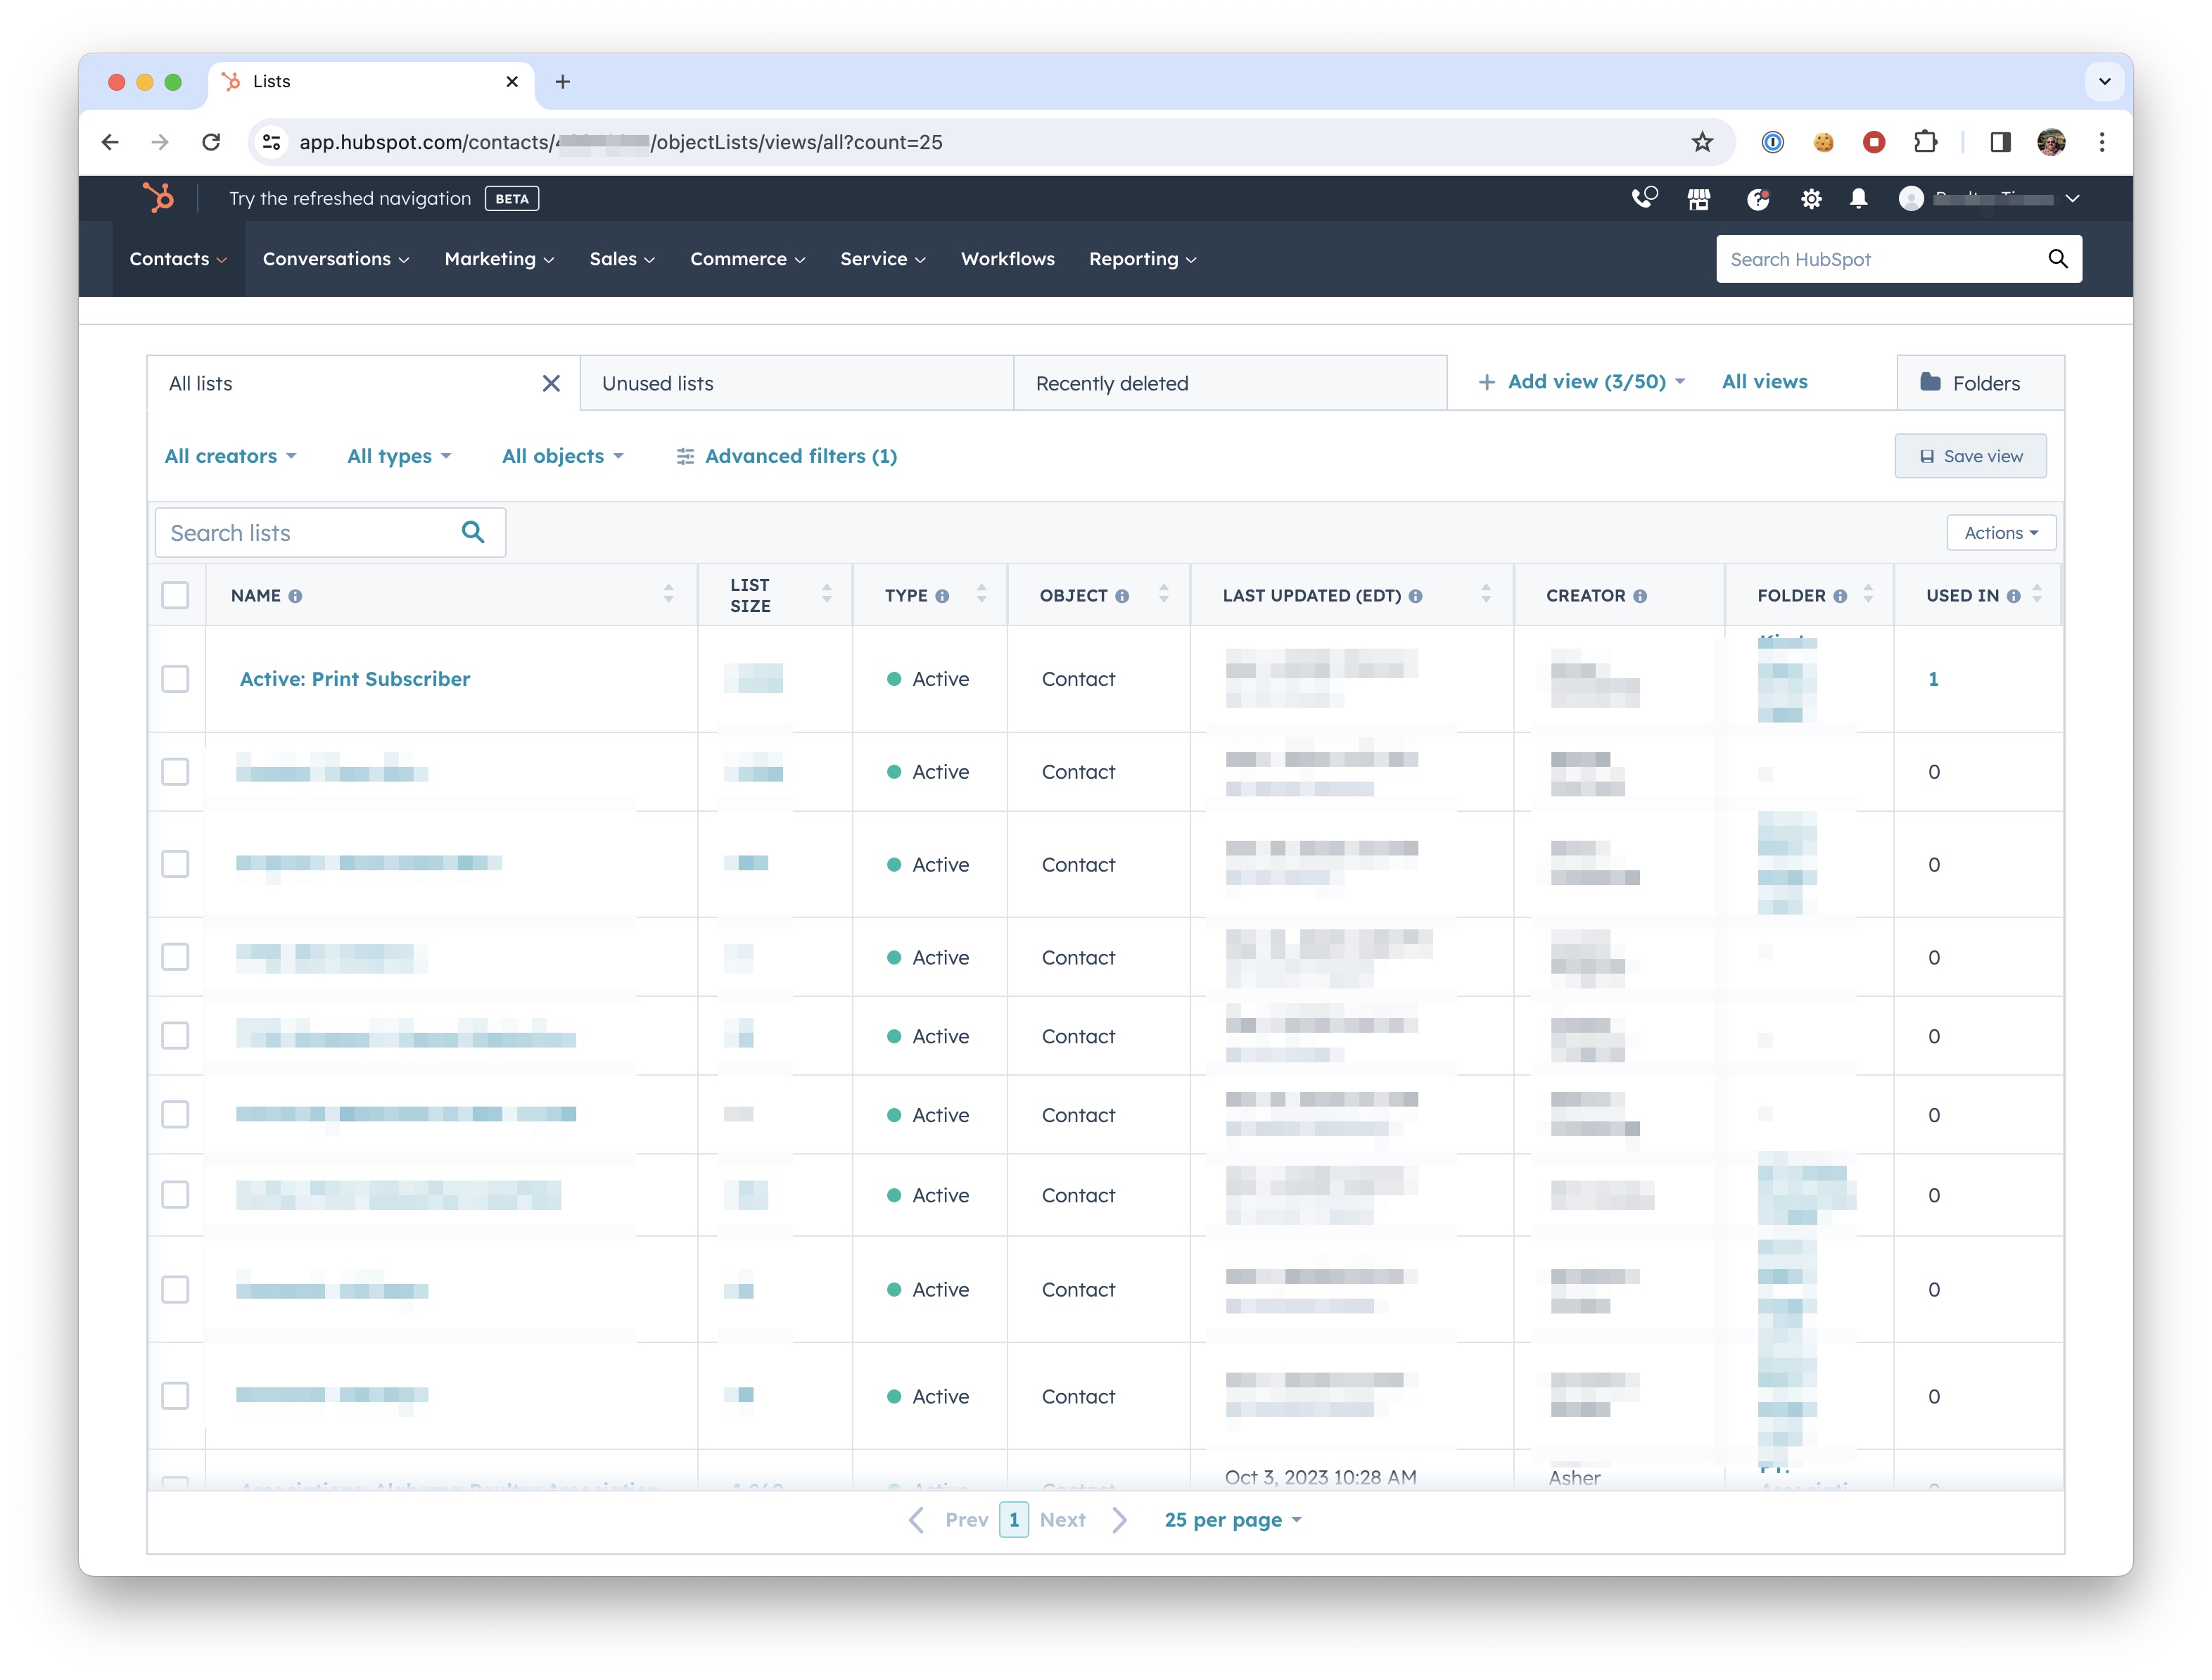Check the second list row checkbox

click(x=175, y=772)
